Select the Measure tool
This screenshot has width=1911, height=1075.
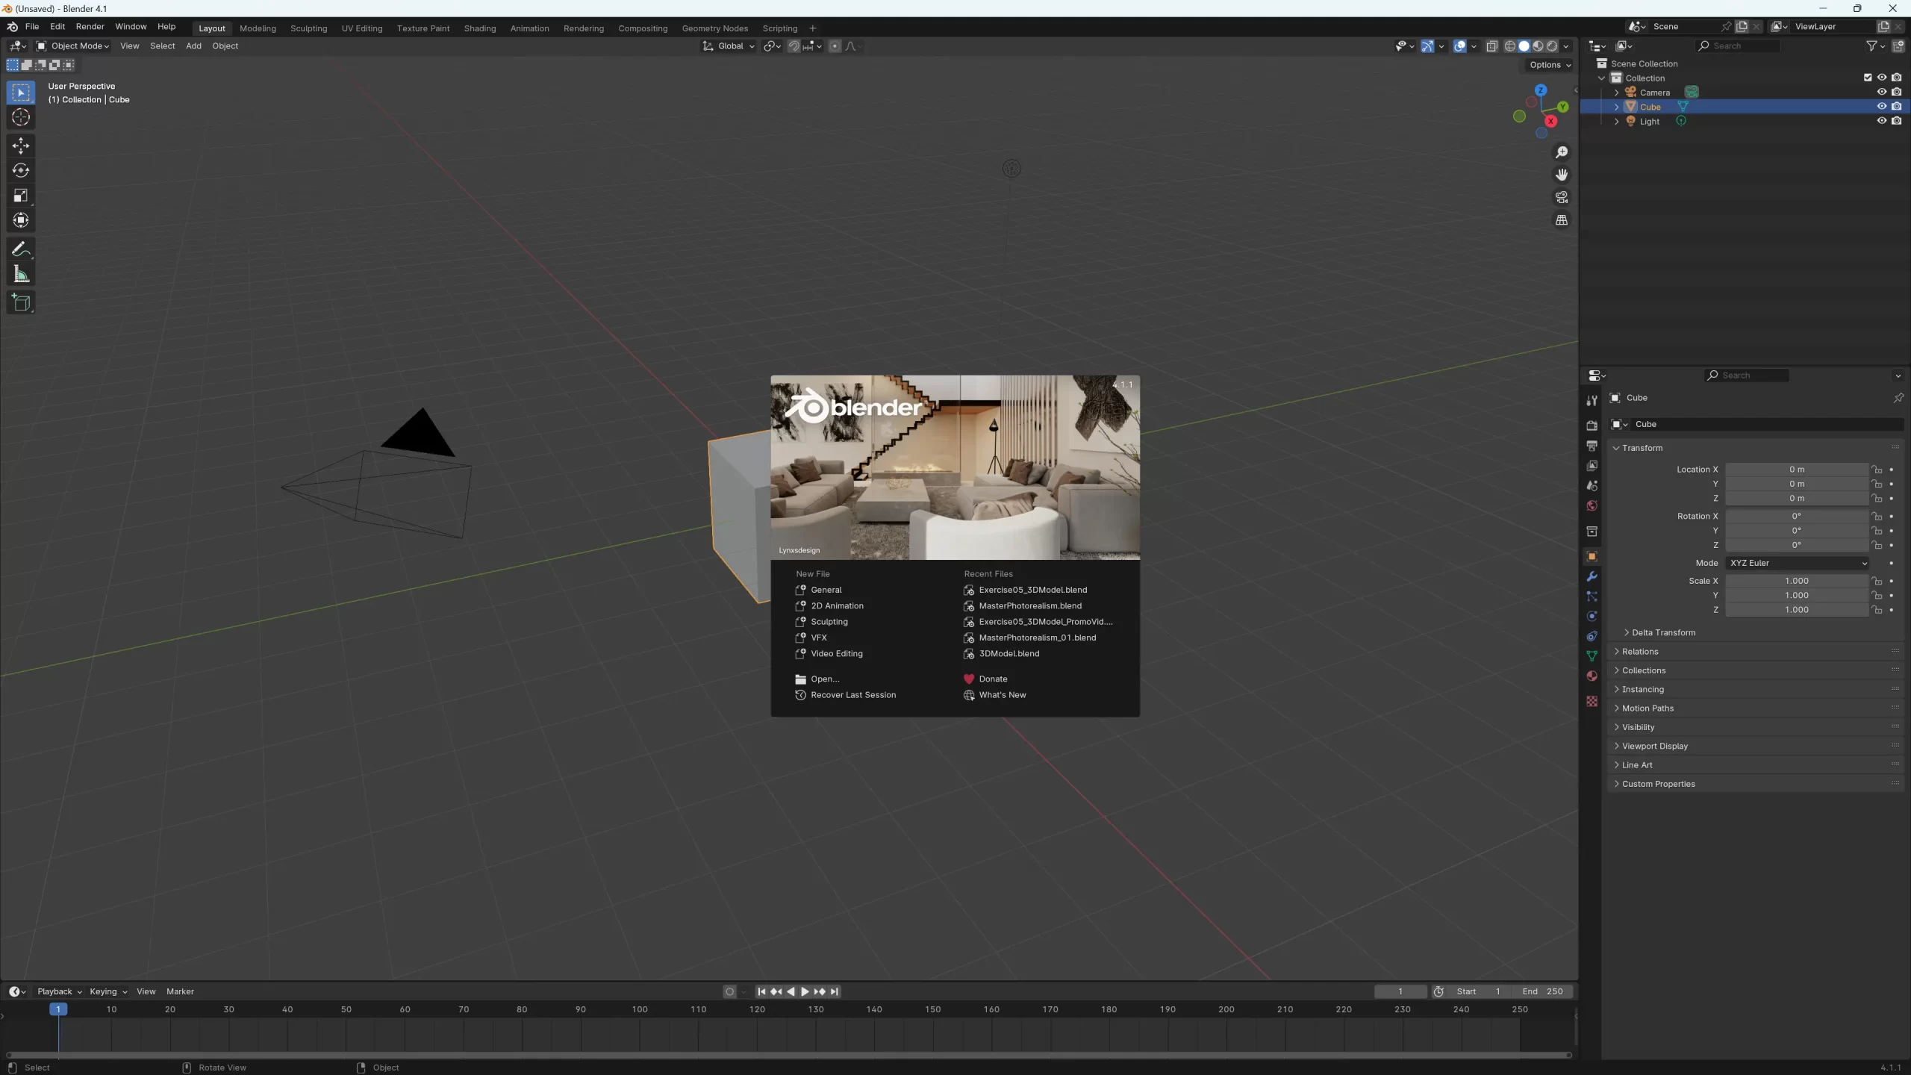21,275
